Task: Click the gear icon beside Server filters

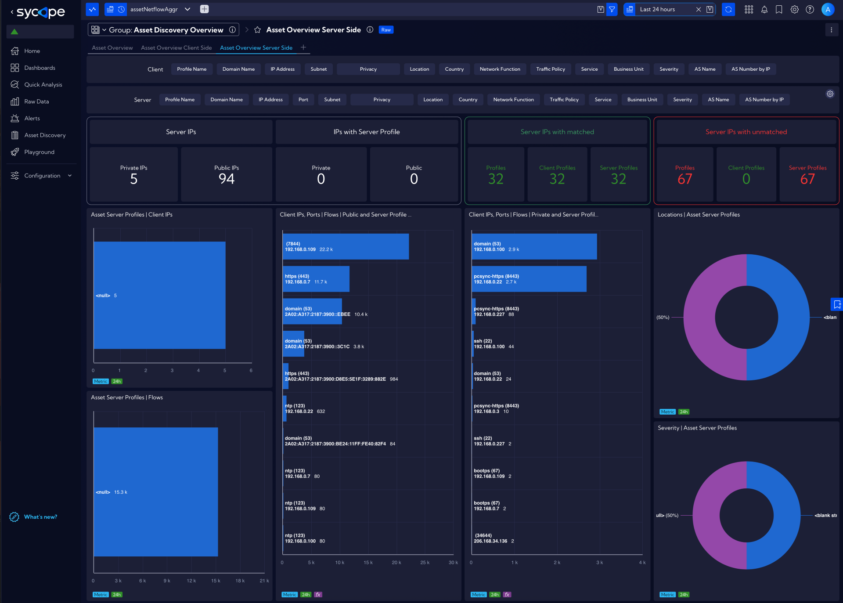Action: (830, 94)
